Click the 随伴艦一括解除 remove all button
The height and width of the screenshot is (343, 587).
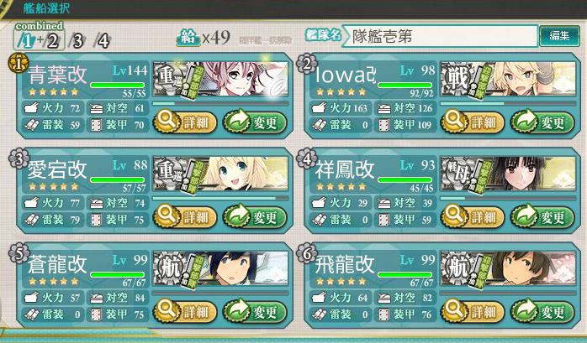pos(265,40)
